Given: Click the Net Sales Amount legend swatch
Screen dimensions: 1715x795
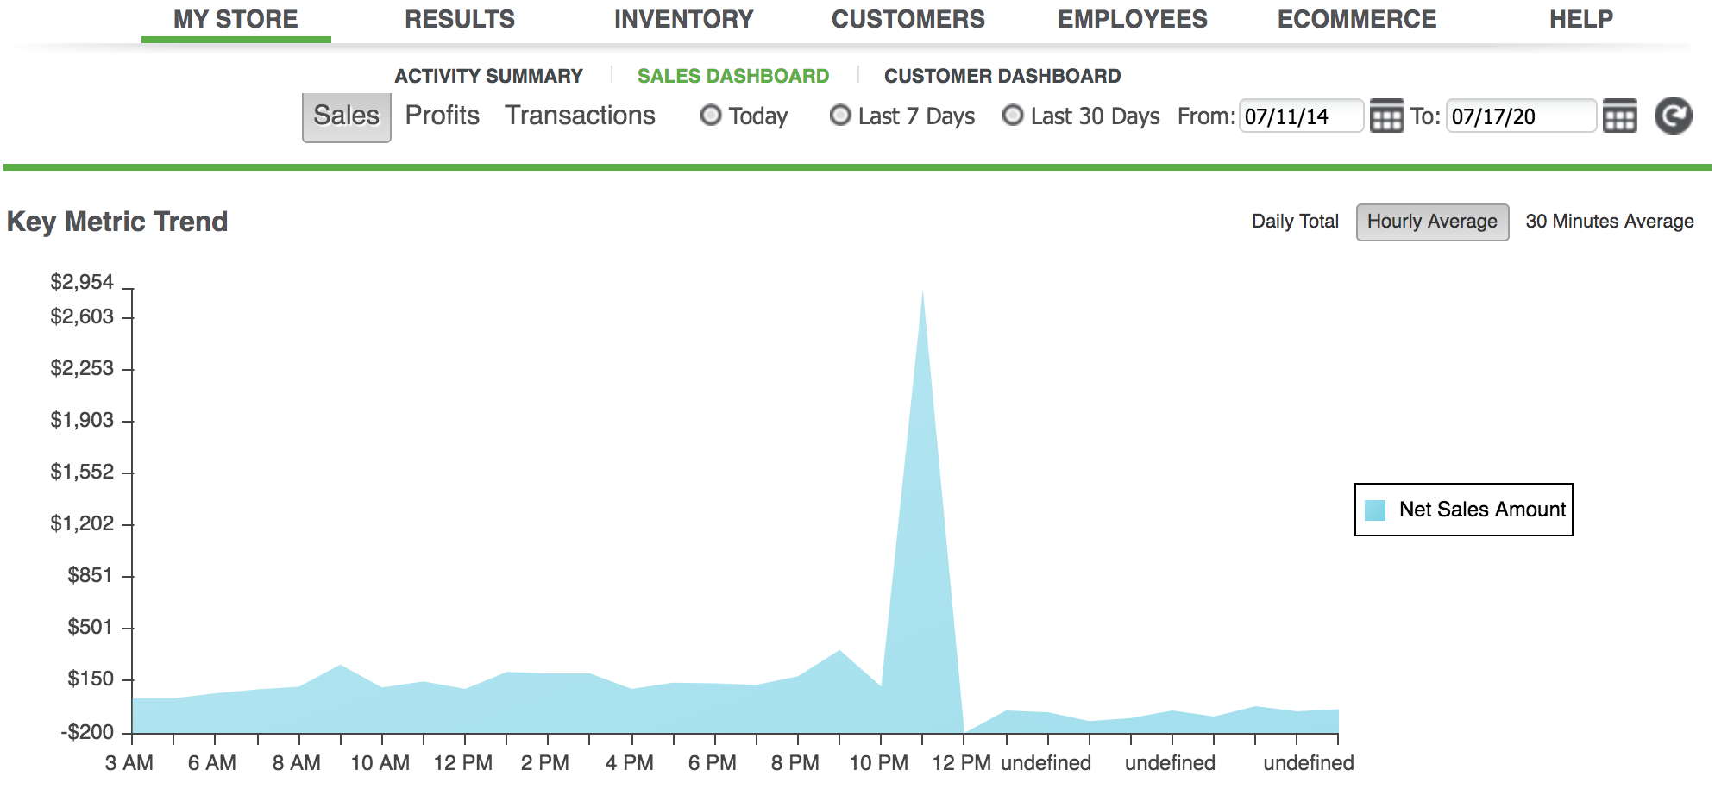Looking at the screenshot, I should pyautogui.click(x=1375, y=510).
